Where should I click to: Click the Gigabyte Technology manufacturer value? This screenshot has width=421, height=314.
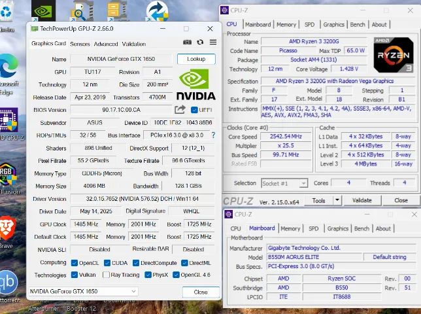click(x=341, y=248)
